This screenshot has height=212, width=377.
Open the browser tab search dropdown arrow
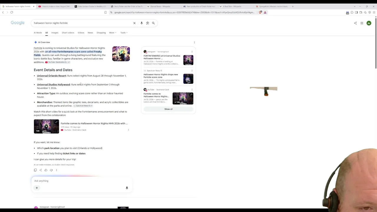point(355,6)
